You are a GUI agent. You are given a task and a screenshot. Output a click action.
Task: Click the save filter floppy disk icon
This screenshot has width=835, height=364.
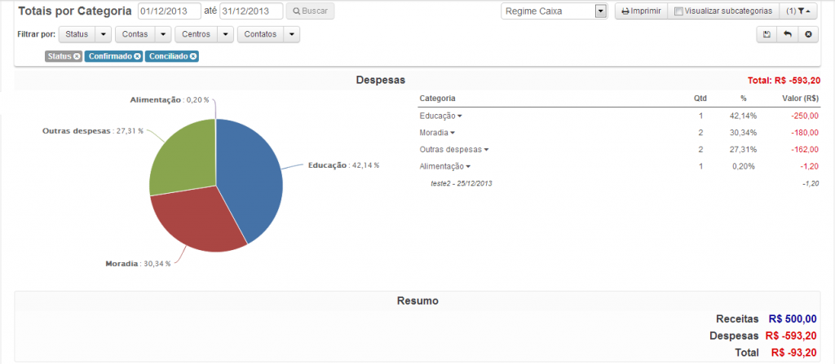767,34
